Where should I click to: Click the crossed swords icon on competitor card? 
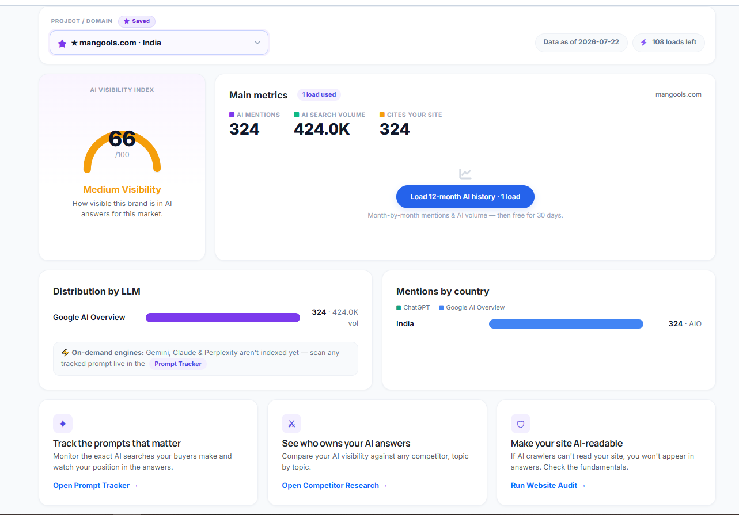coord(291,424)
